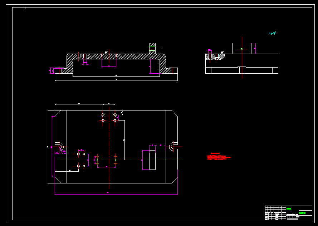
Task: Select the small rectangle at frame's top-left corner
Action: (19, 8)
